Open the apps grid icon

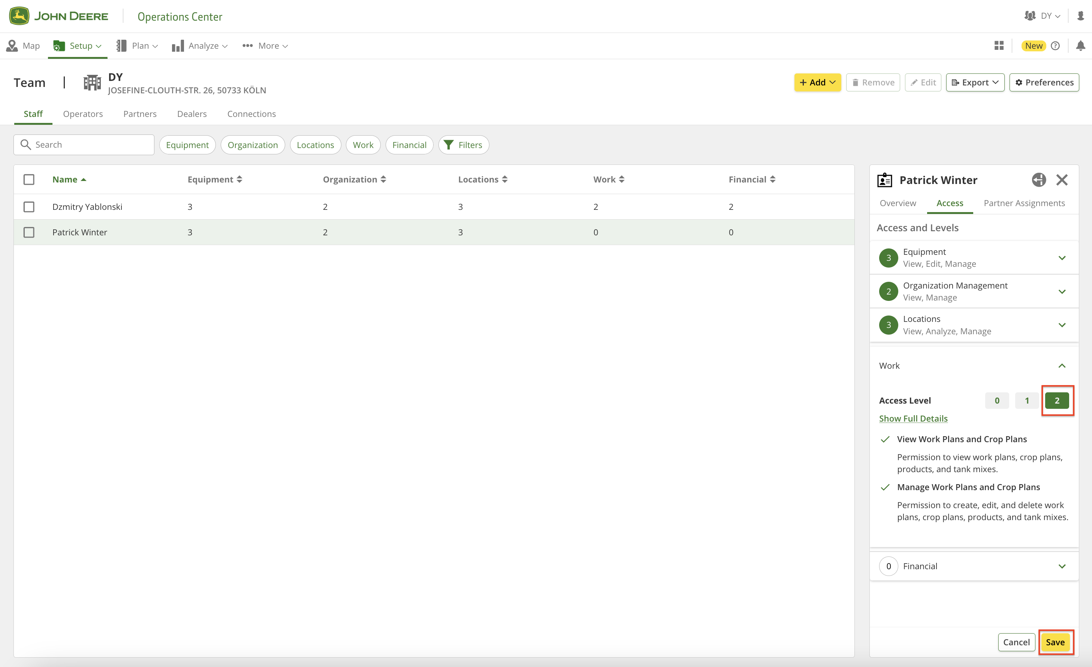tap(998, 46)
